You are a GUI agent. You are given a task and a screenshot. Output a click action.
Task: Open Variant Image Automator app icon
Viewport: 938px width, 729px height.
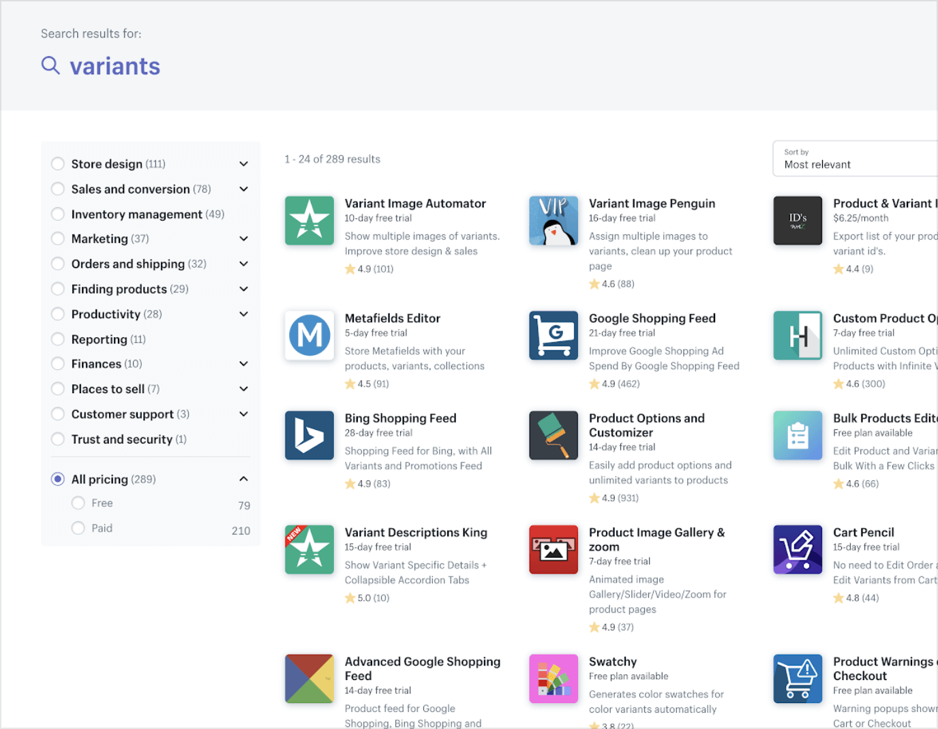309,221
